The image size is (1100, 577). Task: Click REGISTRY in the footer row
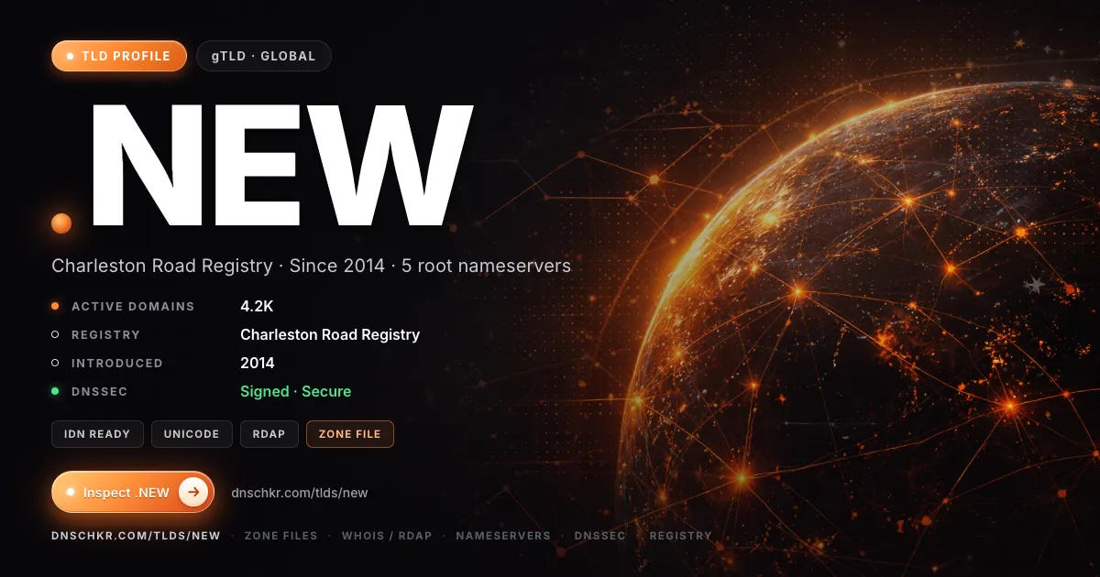pos(681,536)
